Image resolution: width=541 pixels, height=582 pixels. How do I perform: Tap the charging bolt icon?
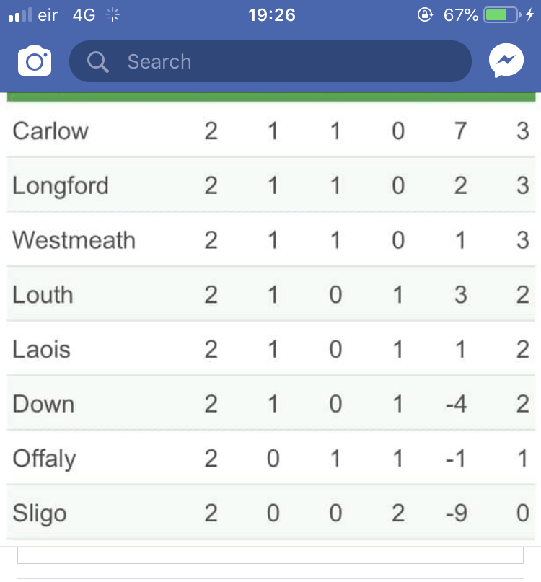530,15
